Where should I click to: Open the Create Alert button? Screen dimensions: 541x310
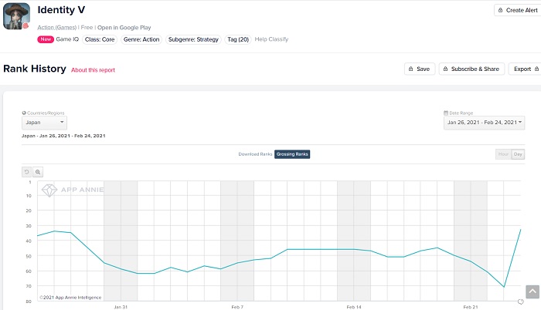tap(517, 10)
